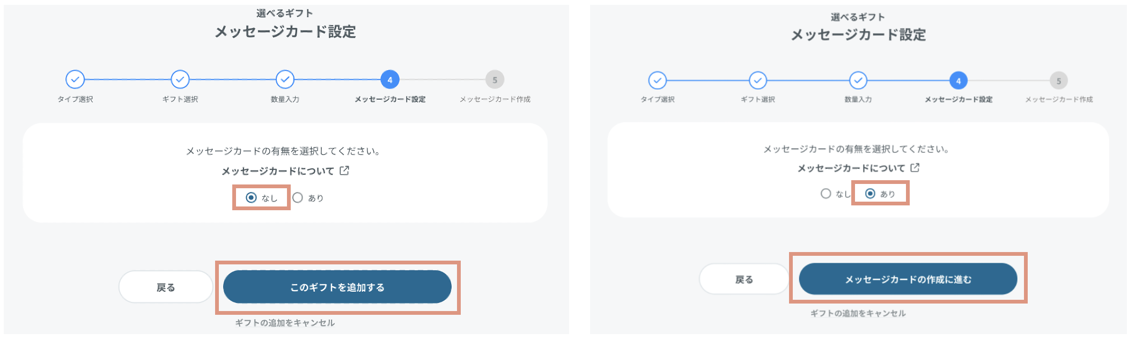Click the 数量入力 checkmark step in the left panel
Image resolution: width=1135 pixels, height=340 pixels.
tap(285, 79)
